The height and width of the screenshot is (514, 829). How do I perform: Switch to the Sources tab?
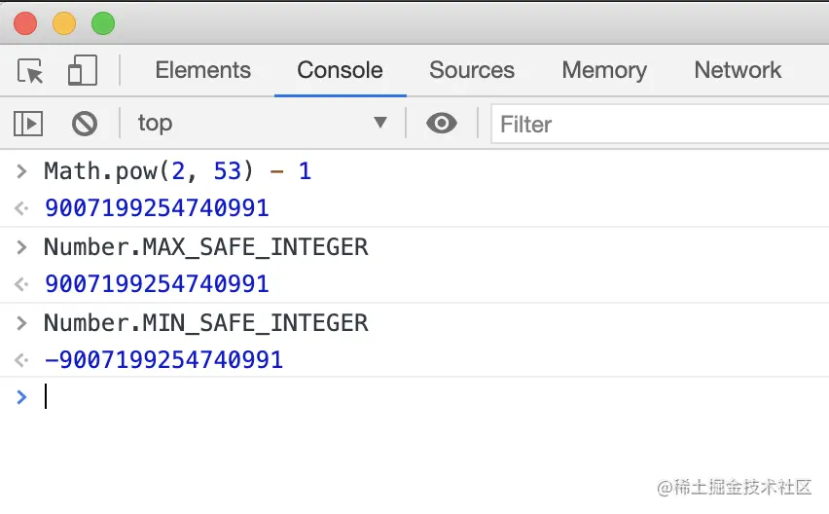[x=472, y=70]
